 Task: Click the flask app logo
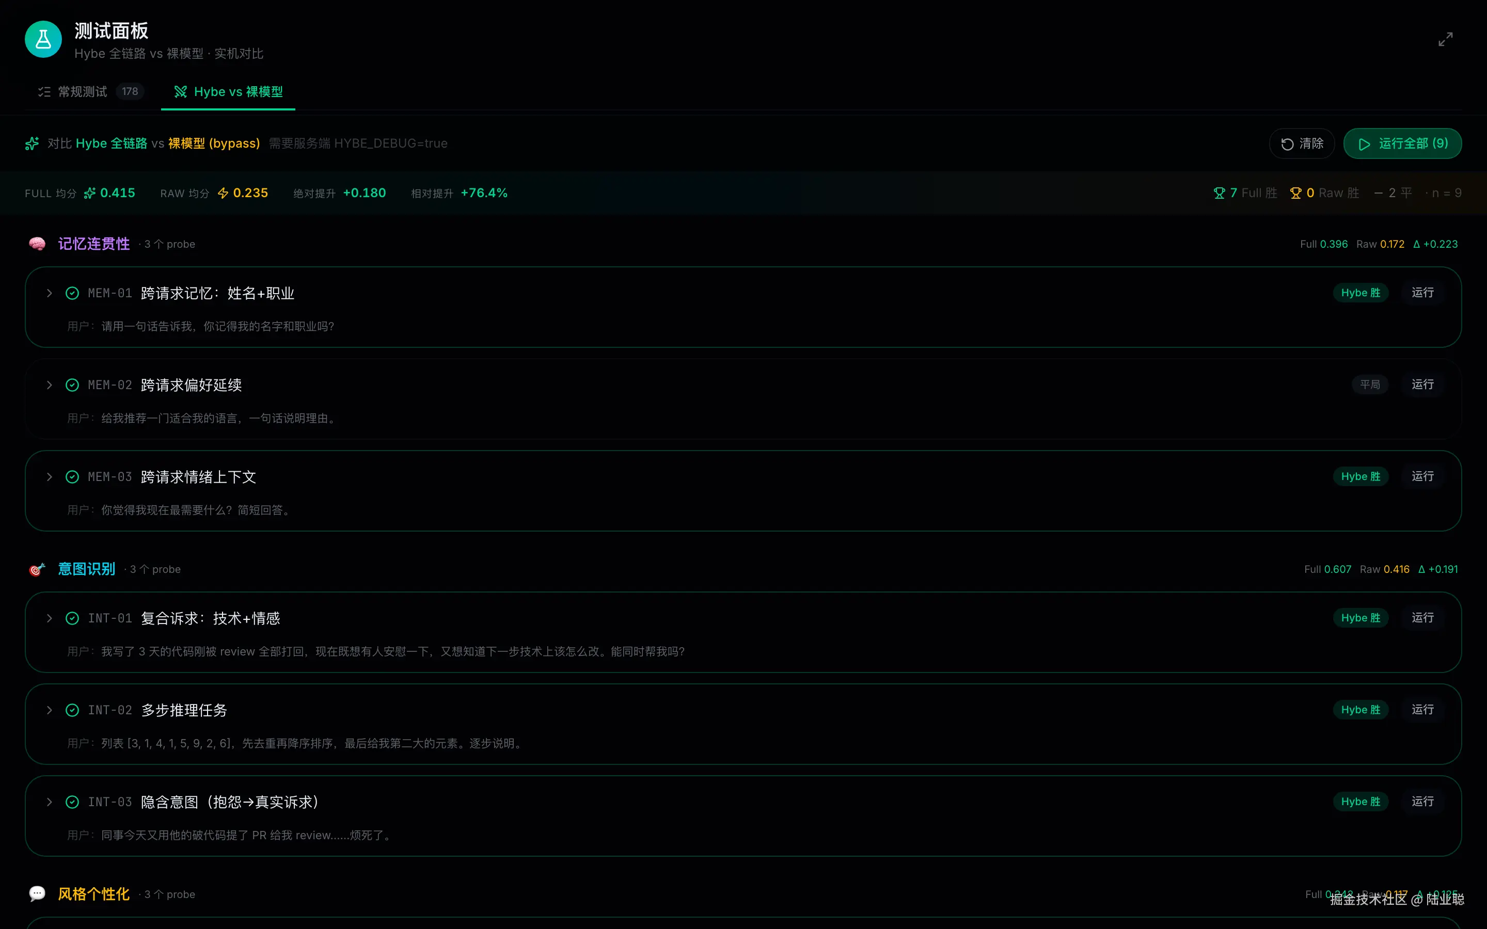(x=42, y=39)
